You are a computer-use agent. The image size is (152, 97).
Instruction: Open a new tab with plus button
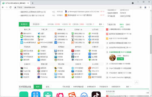click(x=33, y=3)
